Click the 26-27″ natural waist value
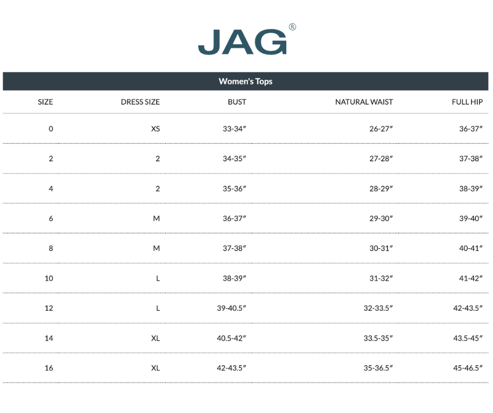Image resolution: width=493 pixels, height=413 pixels. click(x=381, y=129)
